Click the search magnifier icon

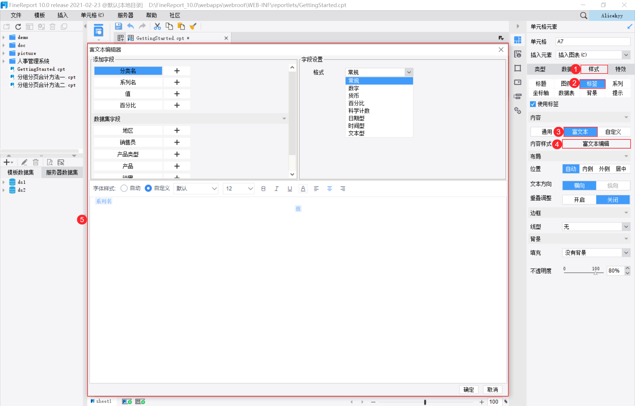click(584, 16)
